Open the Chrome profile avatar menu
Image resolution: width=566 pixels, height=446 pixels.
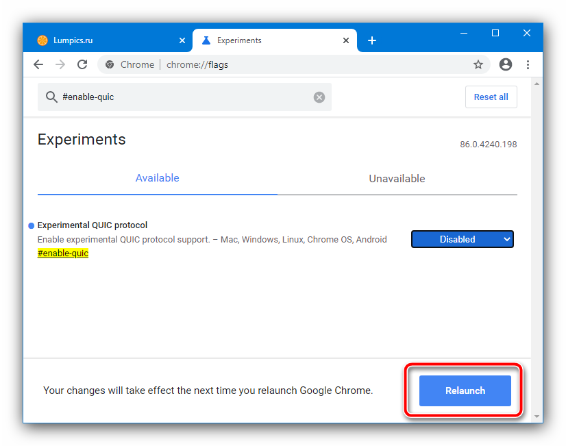[x=506, y=64]
